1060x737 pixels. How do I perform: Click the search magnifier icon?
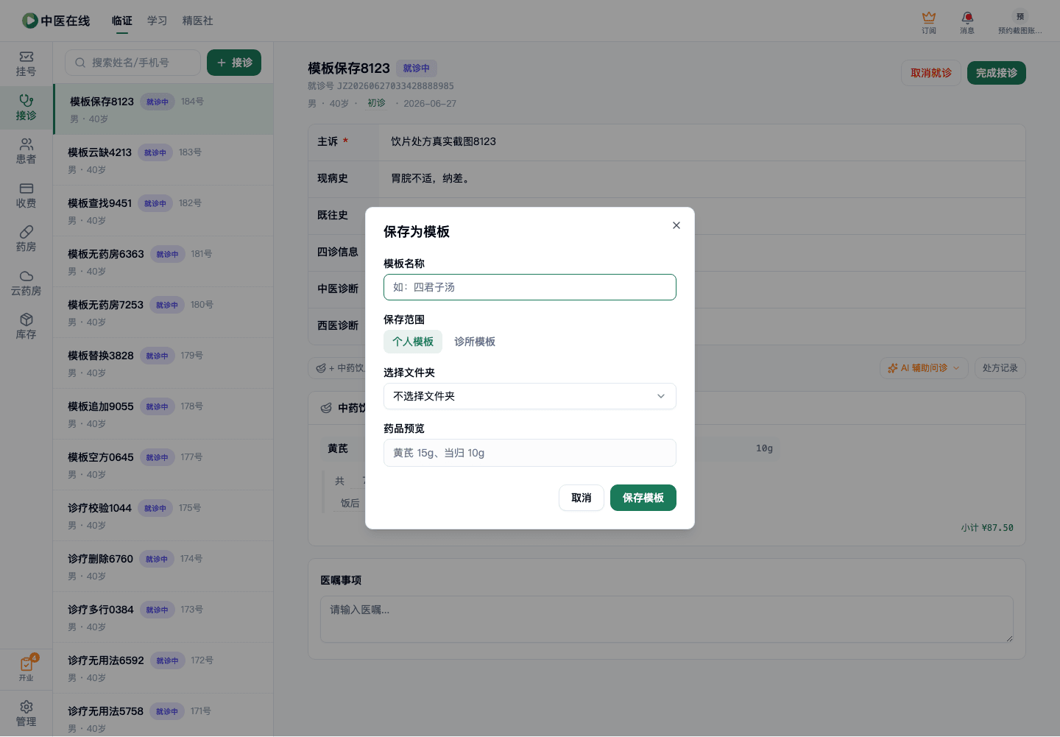pos(80,63)
